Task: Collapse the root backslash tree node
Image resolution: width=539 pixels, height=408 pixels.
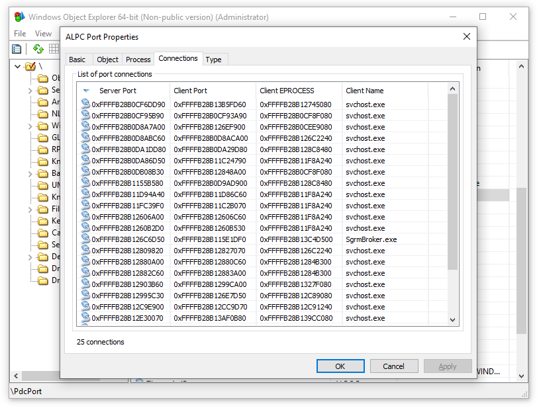Action: coord(17,66)
